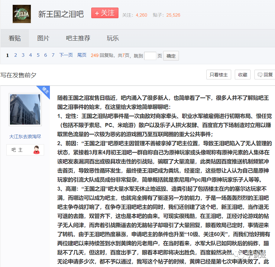275x267 pixels.
Task: Focus the 跳到 page number input field
Action: (150, 56)
